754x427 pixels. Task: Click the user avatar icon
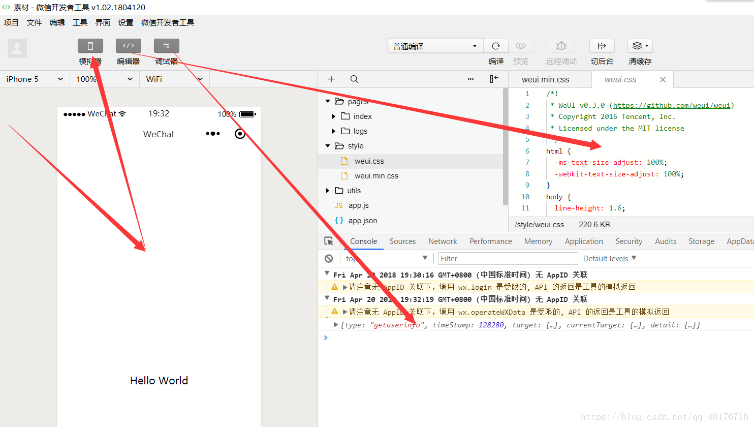(17, 48)
